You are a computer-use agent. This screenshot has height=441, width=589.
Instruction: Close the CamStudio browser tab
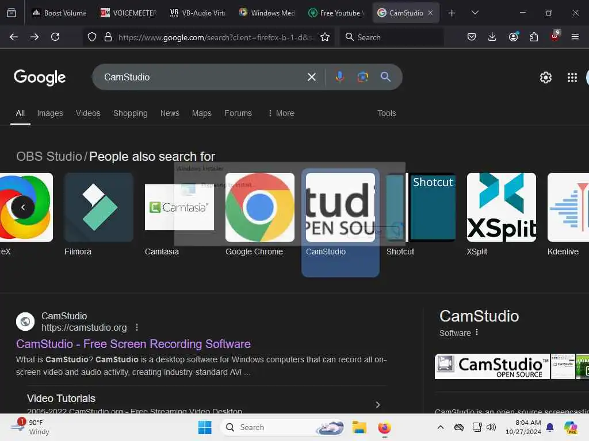point(430,13)
